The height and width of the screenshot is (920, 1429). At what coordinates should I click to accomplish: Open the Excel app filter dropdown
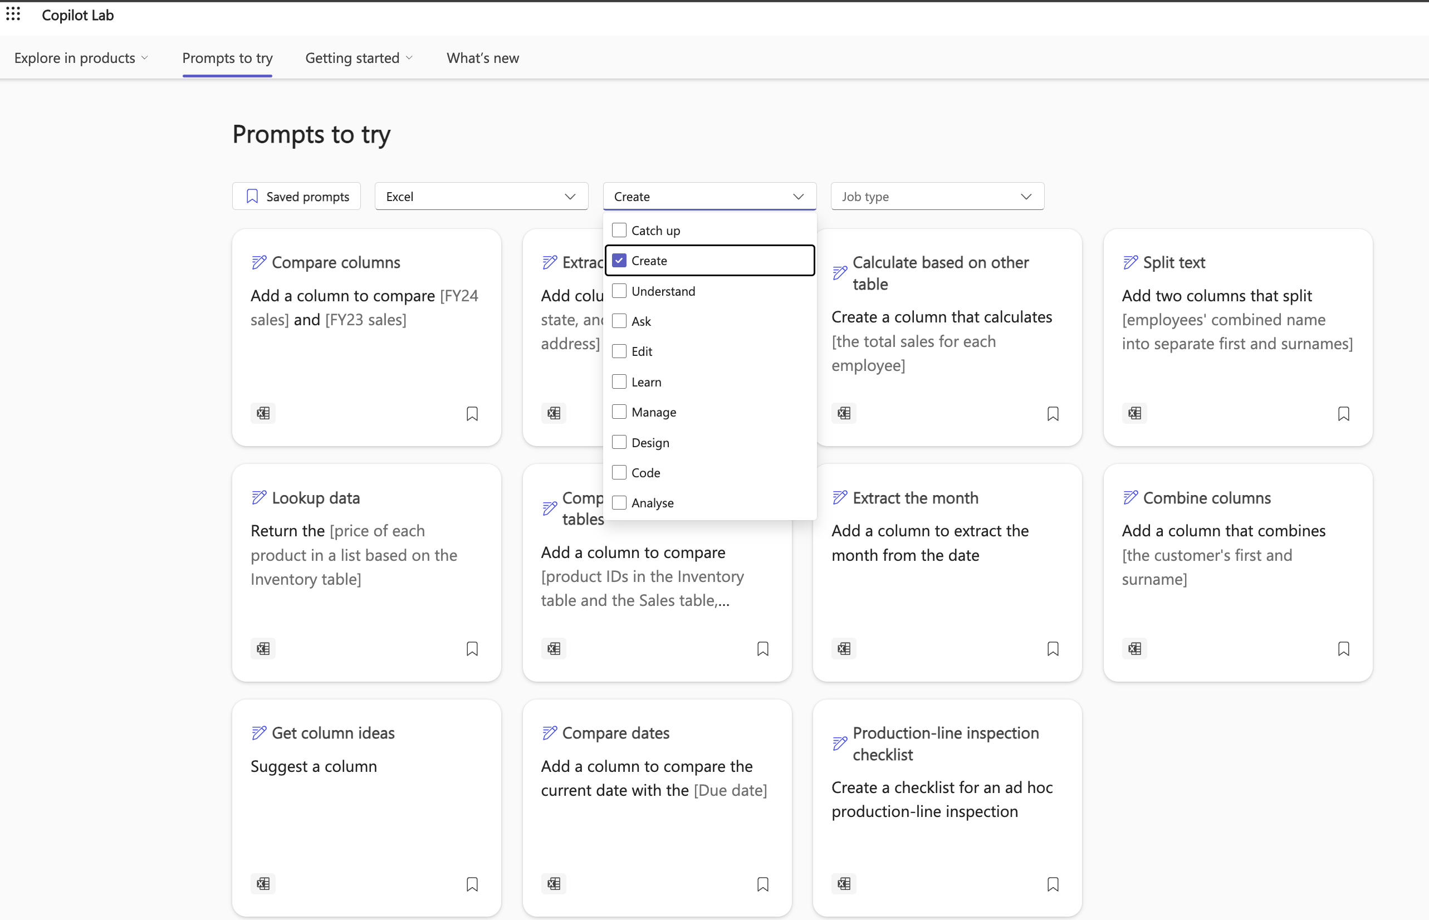point(481,197)
